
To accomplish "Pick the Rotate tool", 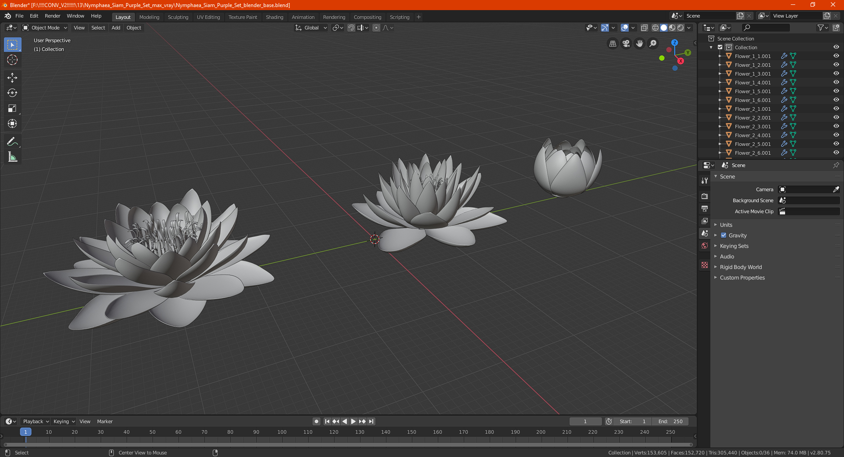I will point(12,93).
